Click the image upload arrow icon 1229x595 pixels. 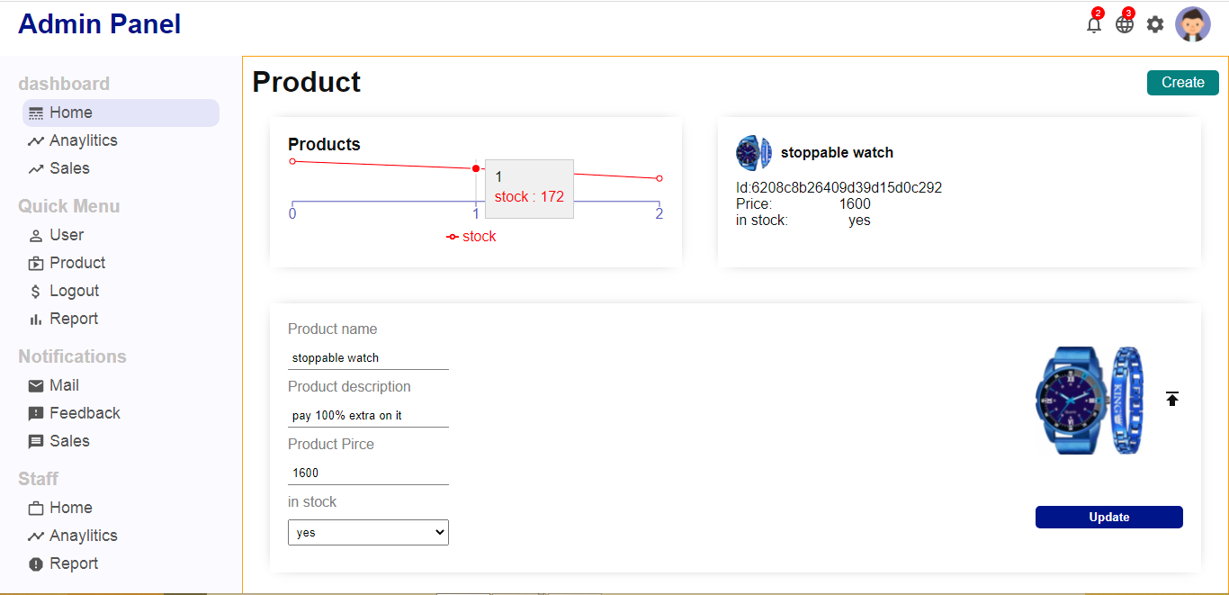pos(1172,398)
